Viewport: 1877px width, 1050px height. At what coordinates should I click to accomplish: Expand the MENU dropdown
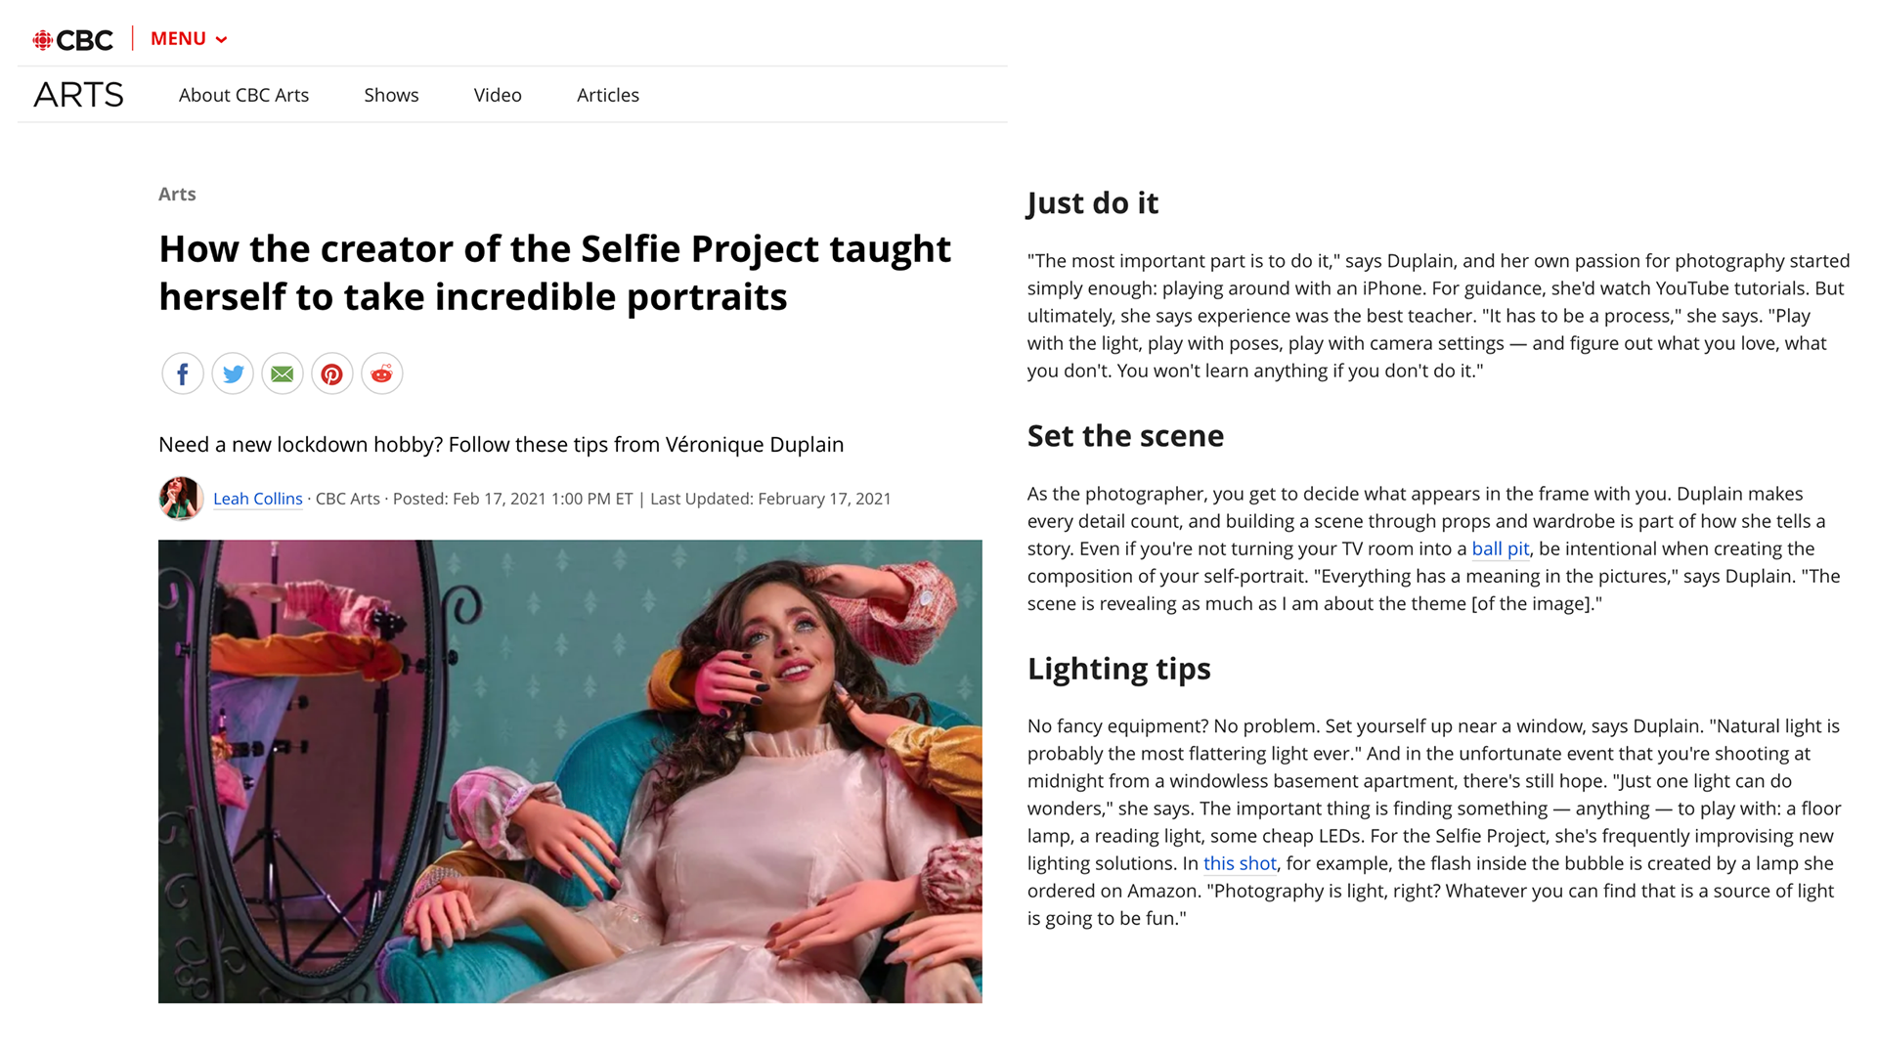[x=189, y=39]
